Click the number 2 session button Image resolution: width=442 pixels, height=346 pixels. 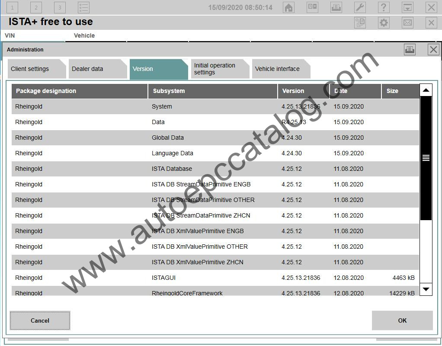click(x=36, y=7)
